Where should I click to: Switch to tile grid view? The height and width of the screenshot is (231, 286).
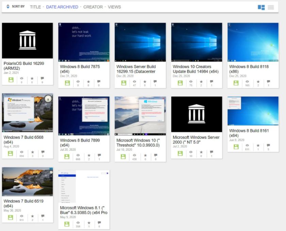coord(261,7)
